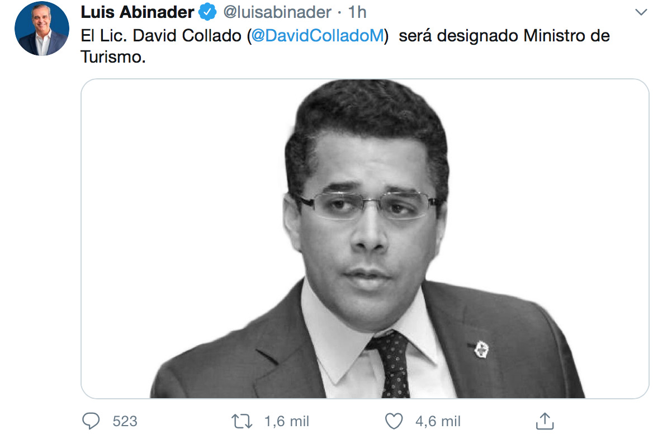Click the 1h timestamp of the tweet
This screenshot has height=434, width=653.
click(357, 12)
